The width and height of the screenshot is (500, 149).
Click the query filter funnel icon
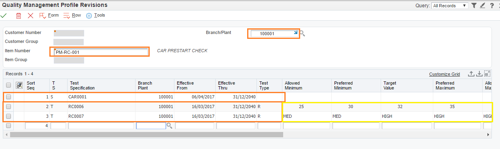pos(474,6)
